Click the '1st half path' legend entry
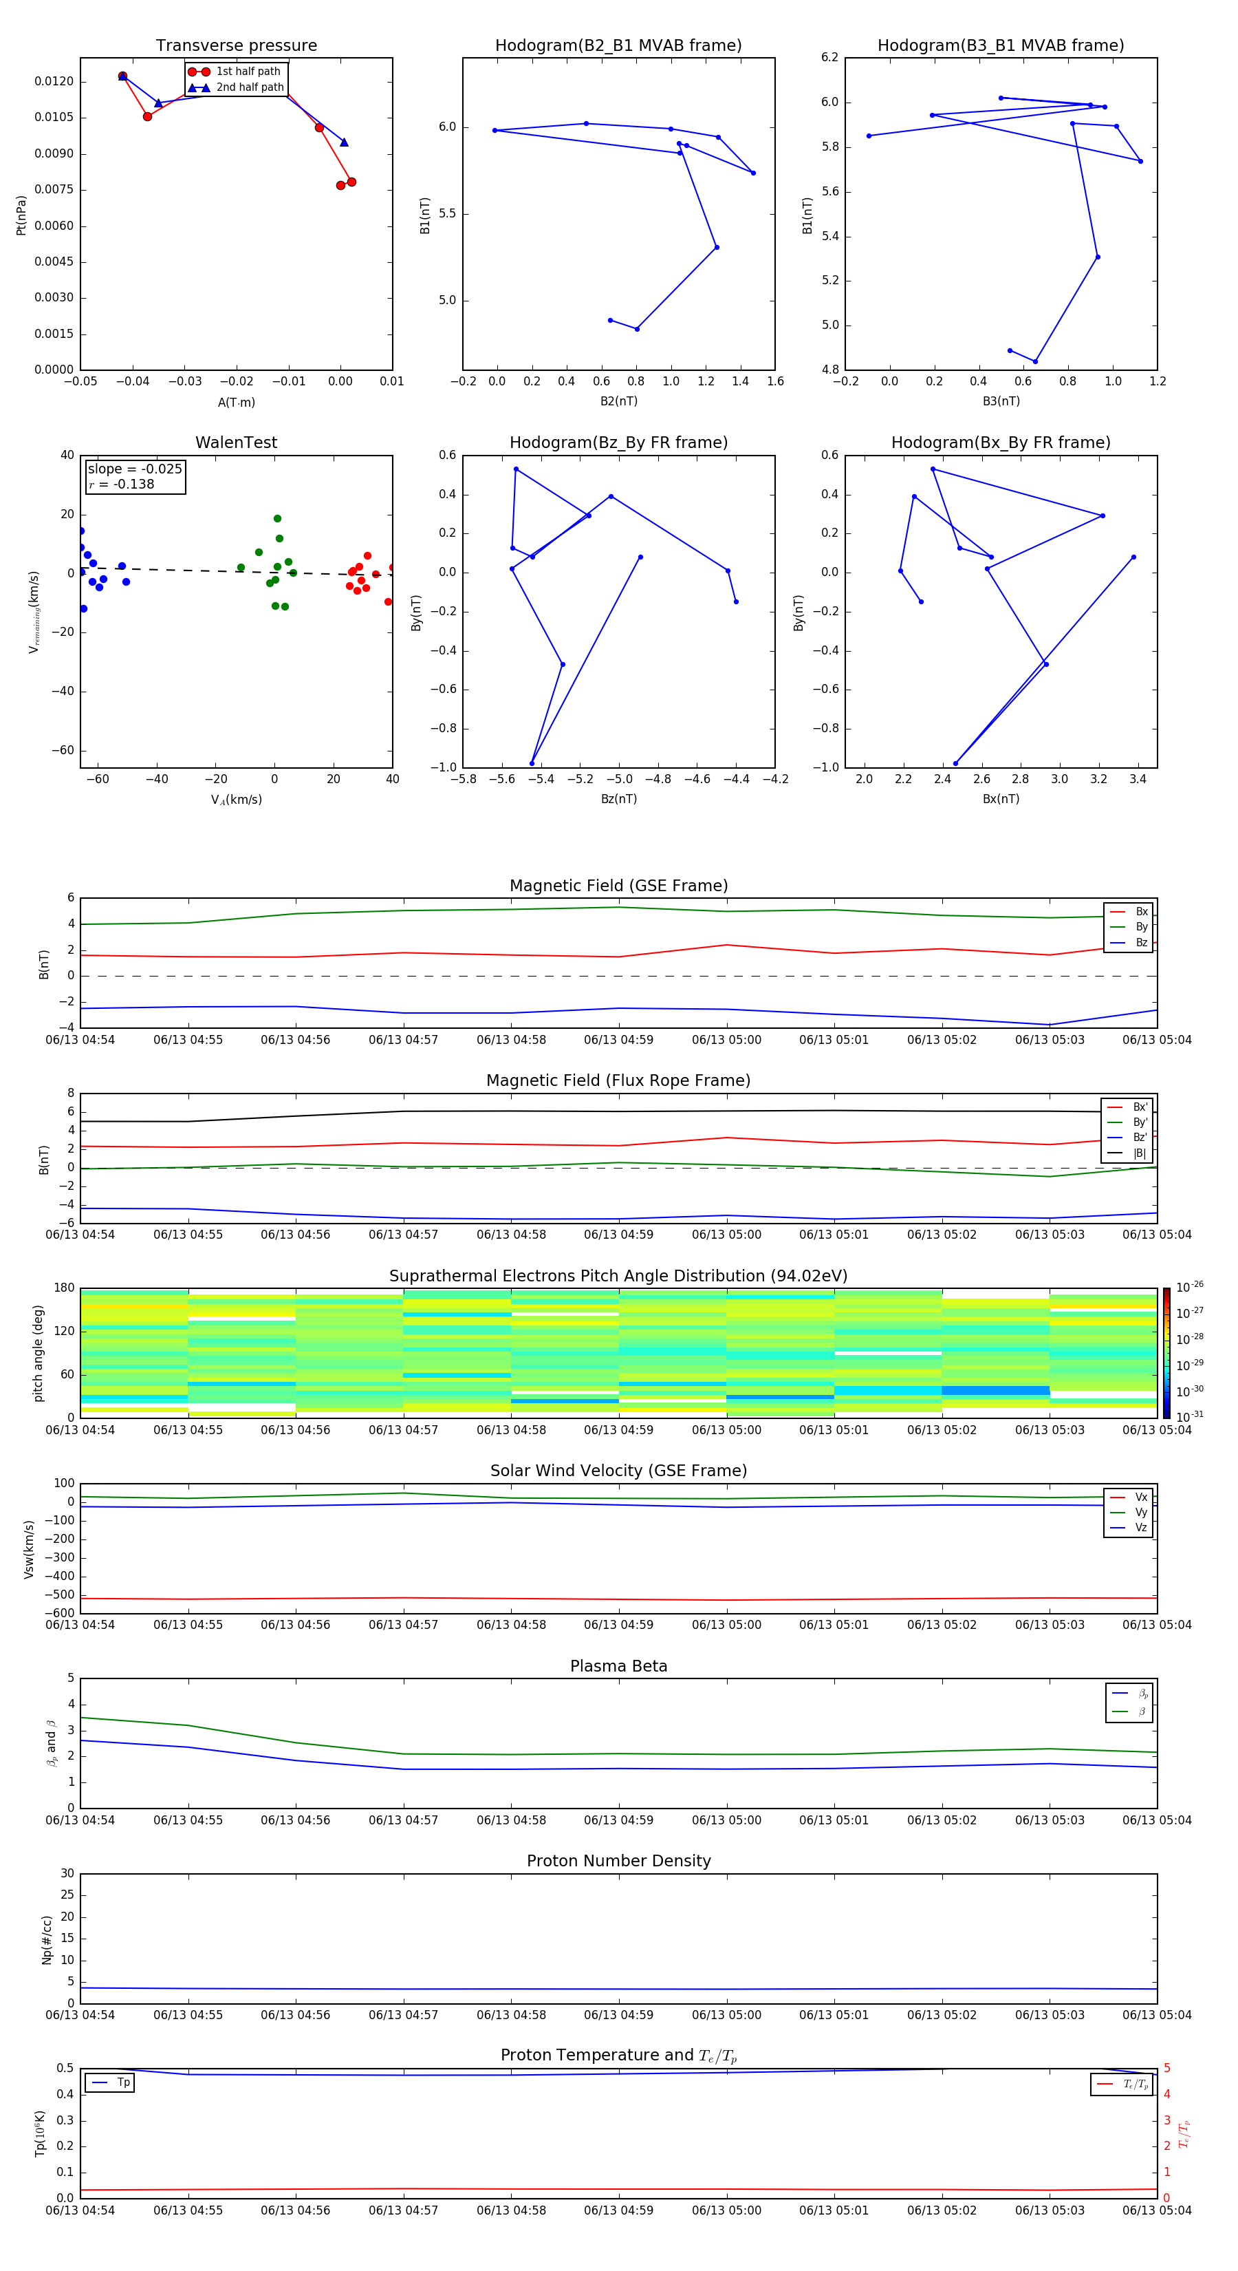 pos(235,72)
